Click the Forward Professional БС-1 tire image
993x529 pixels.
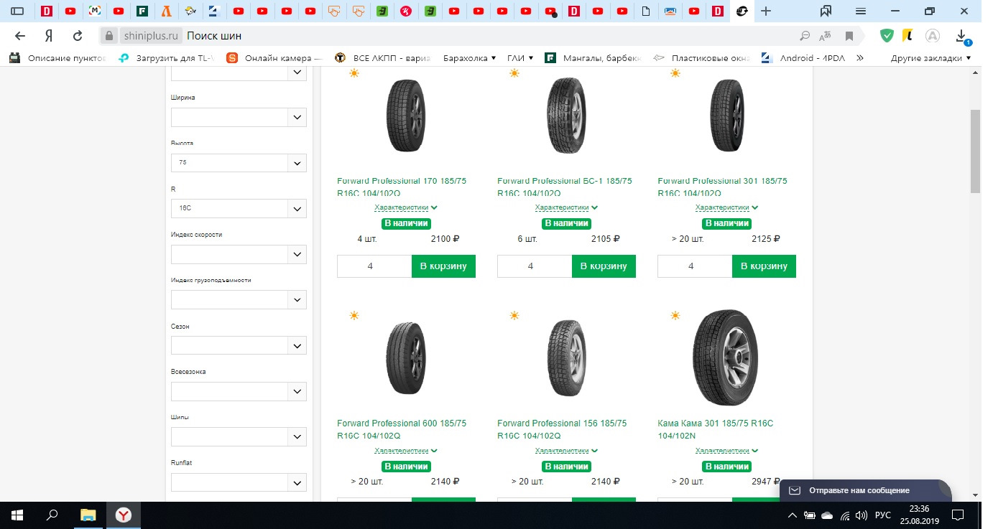click(566, 116)
